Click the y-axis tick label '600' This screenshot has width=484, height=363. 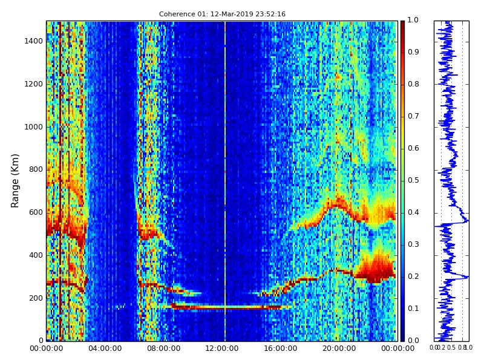(x=36, y=213)
